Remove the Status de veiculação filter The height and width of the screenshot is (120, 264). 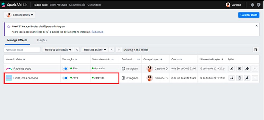77,50
